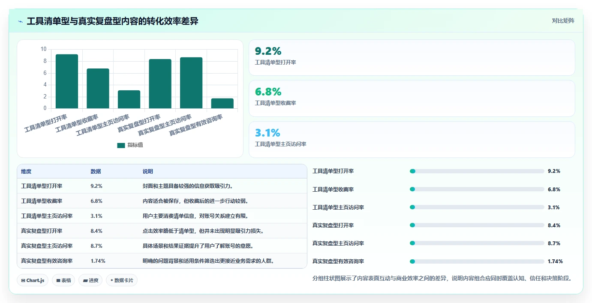The height and width of the screenshot is (303, 592).
Task: Click the 数据卡片 tag chip
Action: point(122,280)
